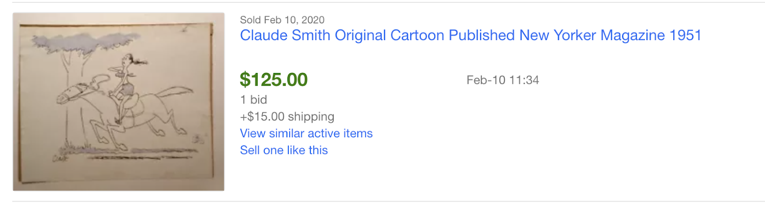Viewport: 765px width, 214px height.
Task: Click the +$15.00 shipping text
Action: point(287,116)
